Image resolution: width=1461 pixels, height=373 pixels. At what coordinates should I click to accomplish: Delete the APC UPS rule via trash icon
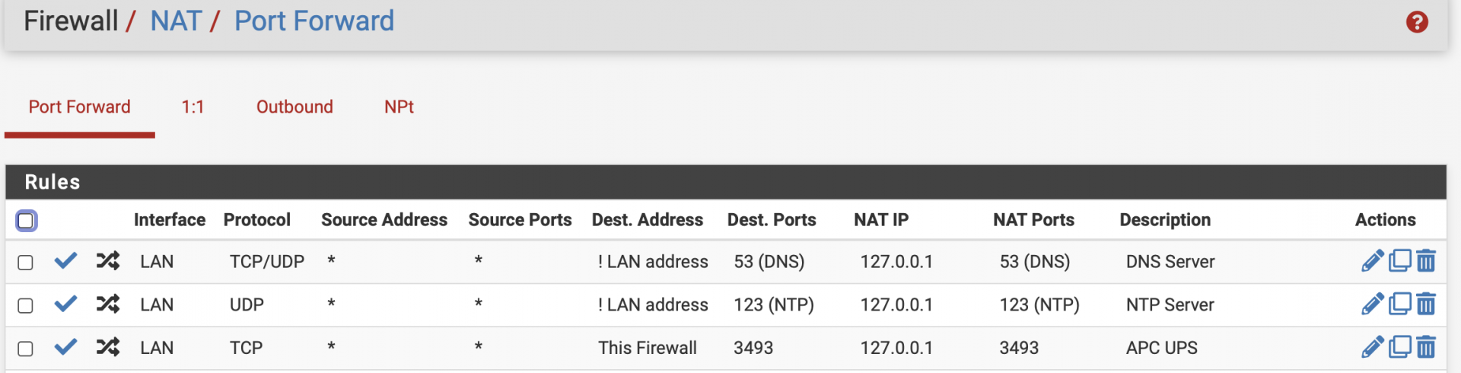(x=1426, y=348)
